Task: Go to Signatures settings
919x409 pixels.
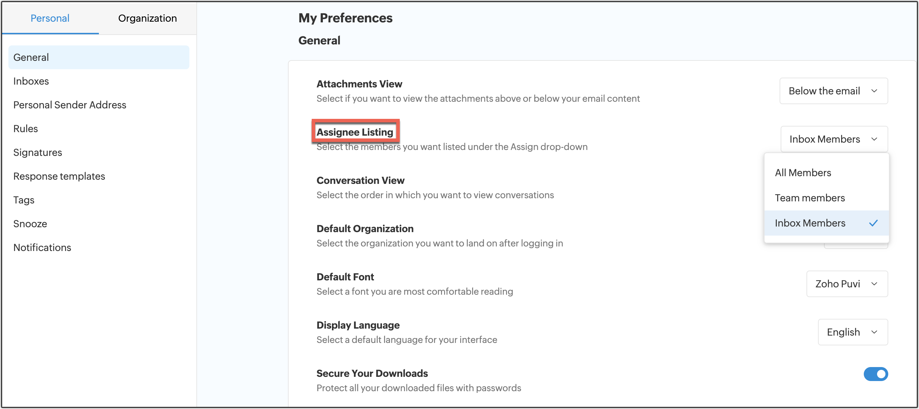Action: (37, 152)
